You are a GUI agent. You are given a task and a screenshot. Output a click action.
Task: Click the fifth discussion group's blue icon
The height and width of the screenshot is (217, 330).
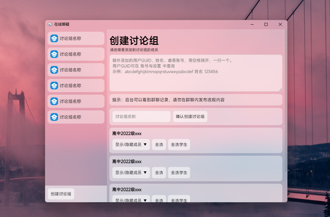point(53,101)
